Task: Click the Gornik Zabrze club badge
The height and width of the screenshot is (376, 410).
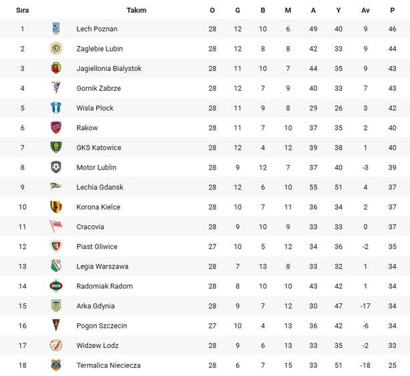Action: (x=56, y=88)
